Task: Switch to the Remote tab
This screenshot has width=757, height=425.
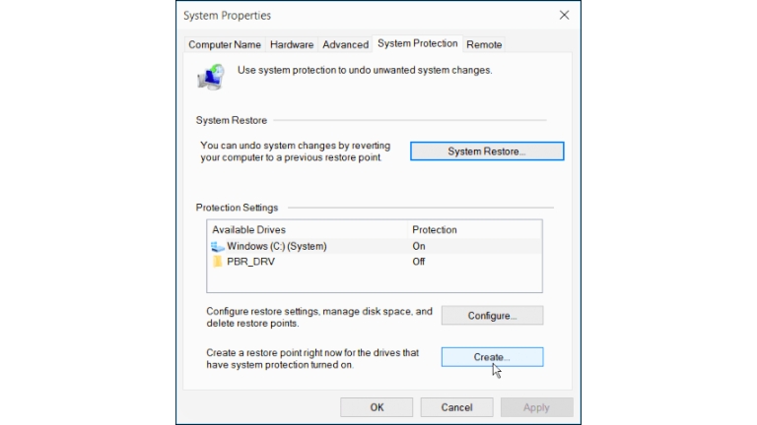Action: point(484,45)
